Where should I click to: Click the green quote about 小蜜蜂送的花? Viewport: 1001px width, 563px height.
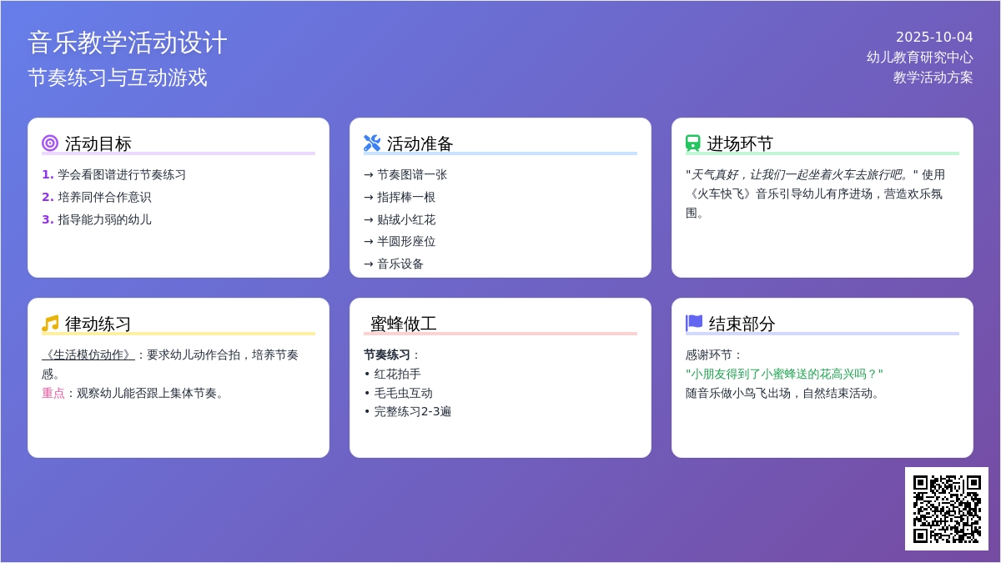[784, 374]
